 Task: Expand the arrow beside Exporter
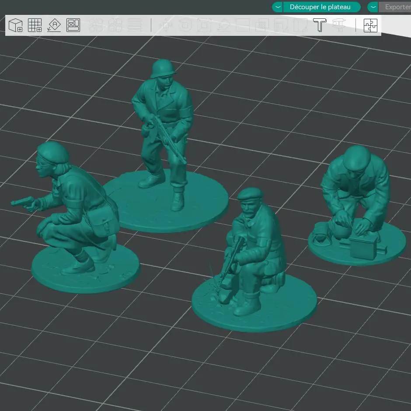pyautogui.click(x=373, y=7)
